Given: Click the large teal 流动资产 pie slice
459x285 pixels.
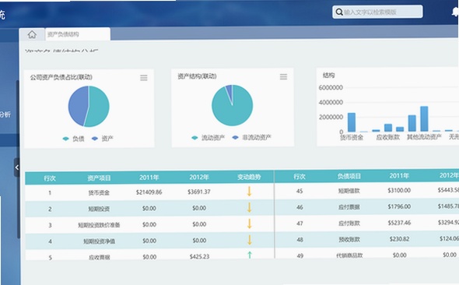Looking at the screenshot, I should point(232,110).
